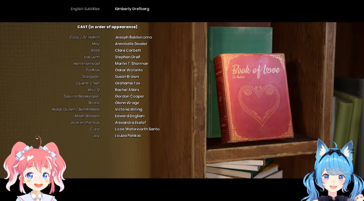Click the role label "Miss Q"
The width and height of the screenshot is (364, 201).
pos(94,90)
